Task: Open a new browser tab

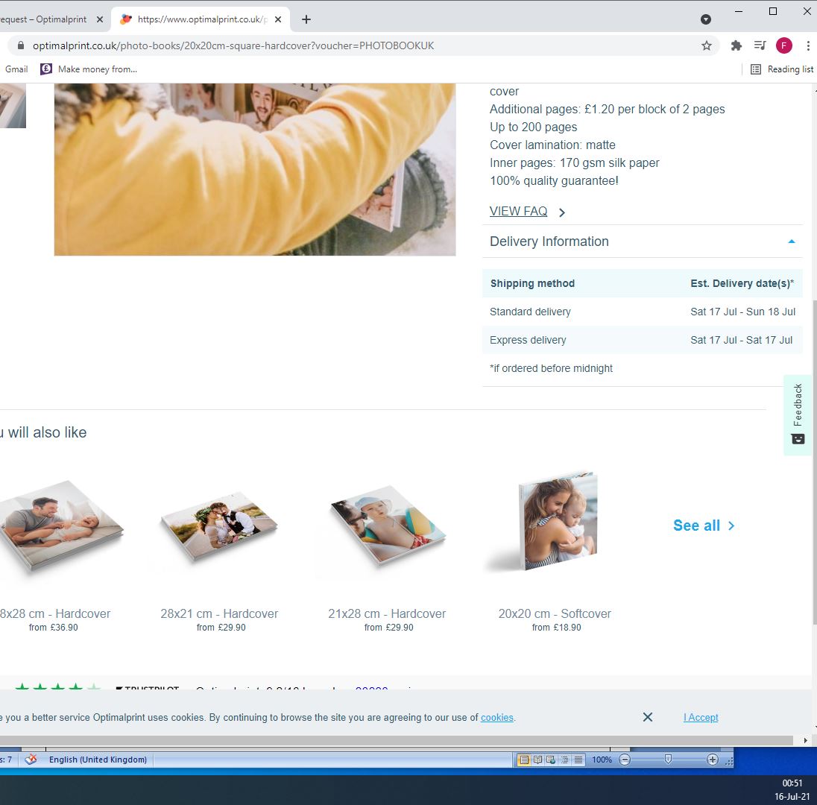Action: 306,19
